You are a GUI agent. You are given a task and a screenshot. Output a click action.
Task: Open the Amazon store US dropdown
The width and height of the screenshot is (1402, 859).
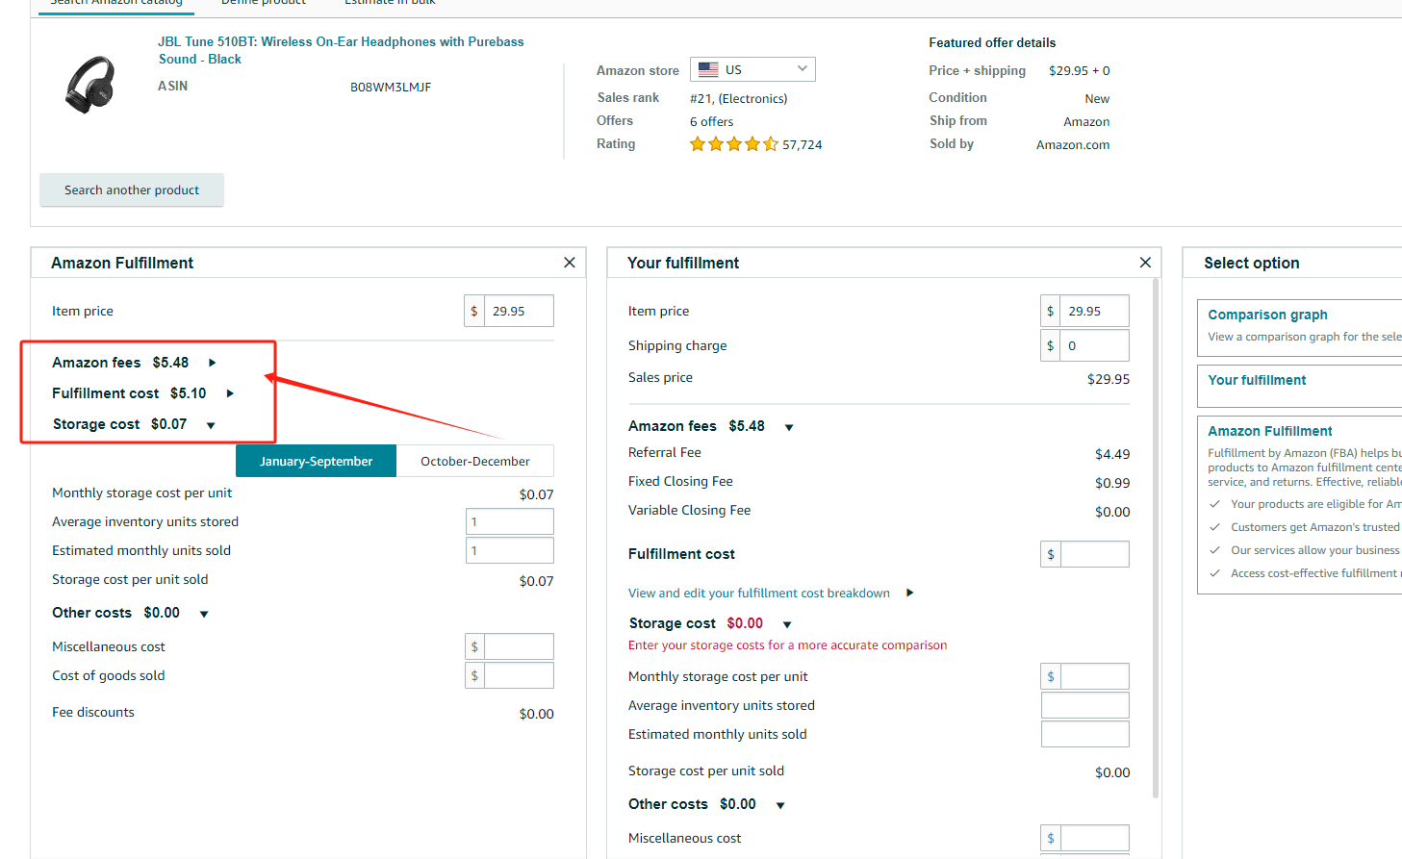pyautogui.click(x=752, y=69)
